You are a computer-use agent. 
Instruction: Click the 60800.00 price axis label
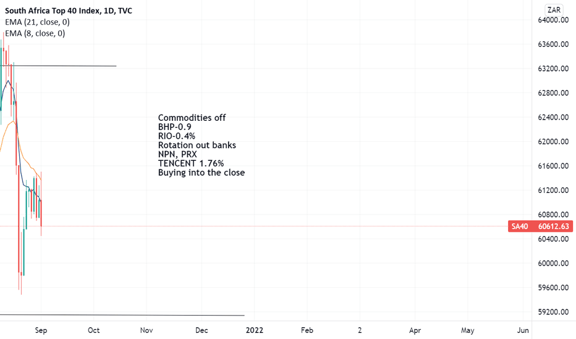pyautogui.click(x=553, y=214)
